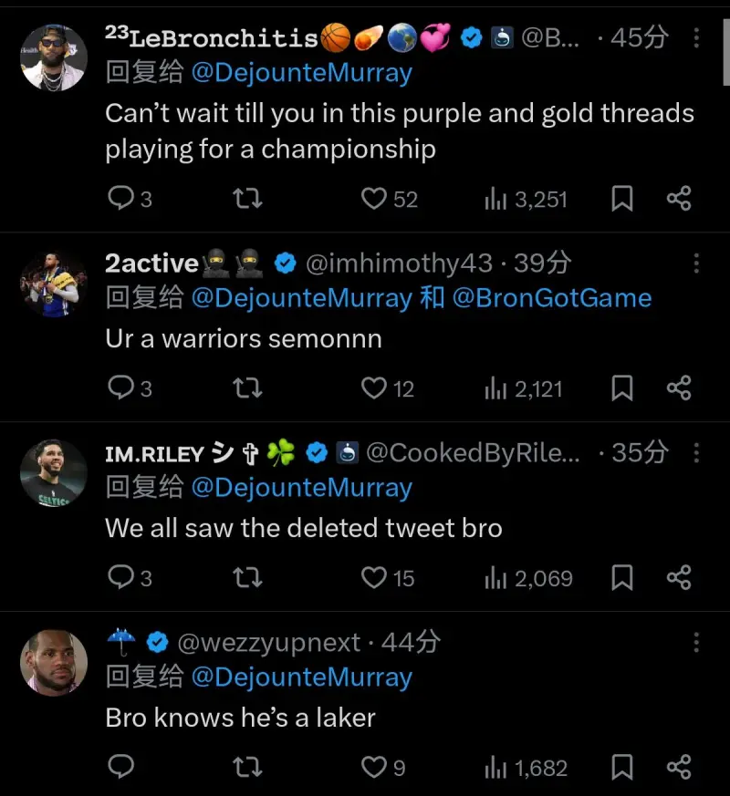This screenshot has height=796, width=730.
Task: View analytics showing 2,121 views
Action: pos(523,388)
